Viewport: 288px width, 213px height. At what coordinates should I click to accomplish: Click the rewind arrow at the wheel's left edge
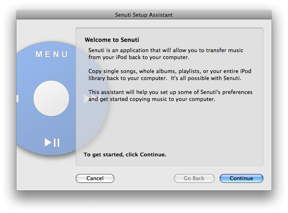[17, 98]
